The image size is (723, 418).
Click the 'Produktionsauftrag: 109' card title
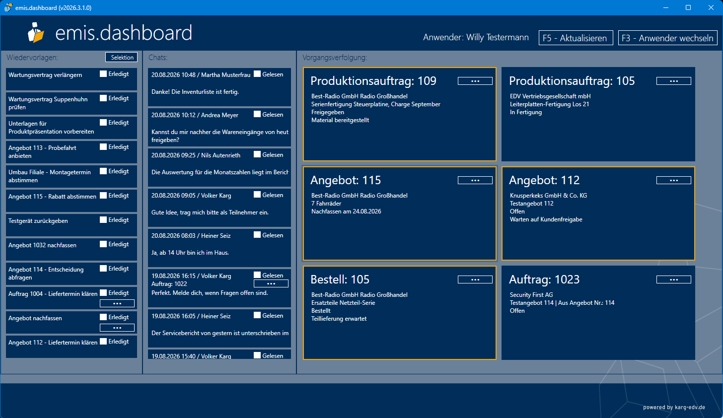tap(373, 81)
